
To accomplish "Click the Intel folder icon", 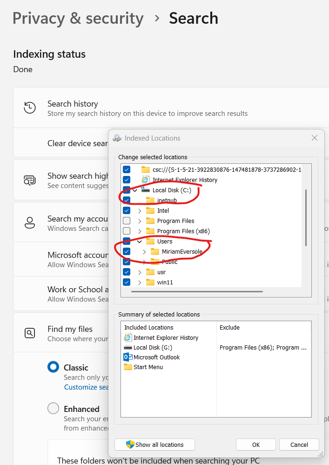I will pos(150,210).
